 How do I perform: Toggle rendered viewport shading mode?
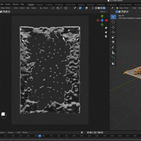[104, 8]
